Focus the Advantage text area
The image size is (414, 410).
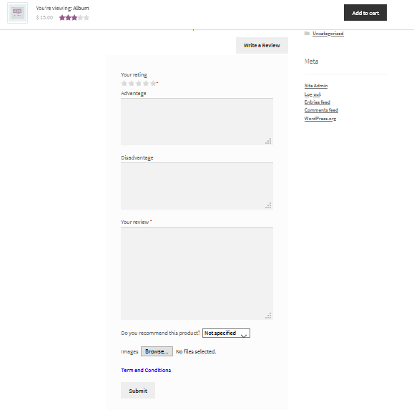(197, 122)
